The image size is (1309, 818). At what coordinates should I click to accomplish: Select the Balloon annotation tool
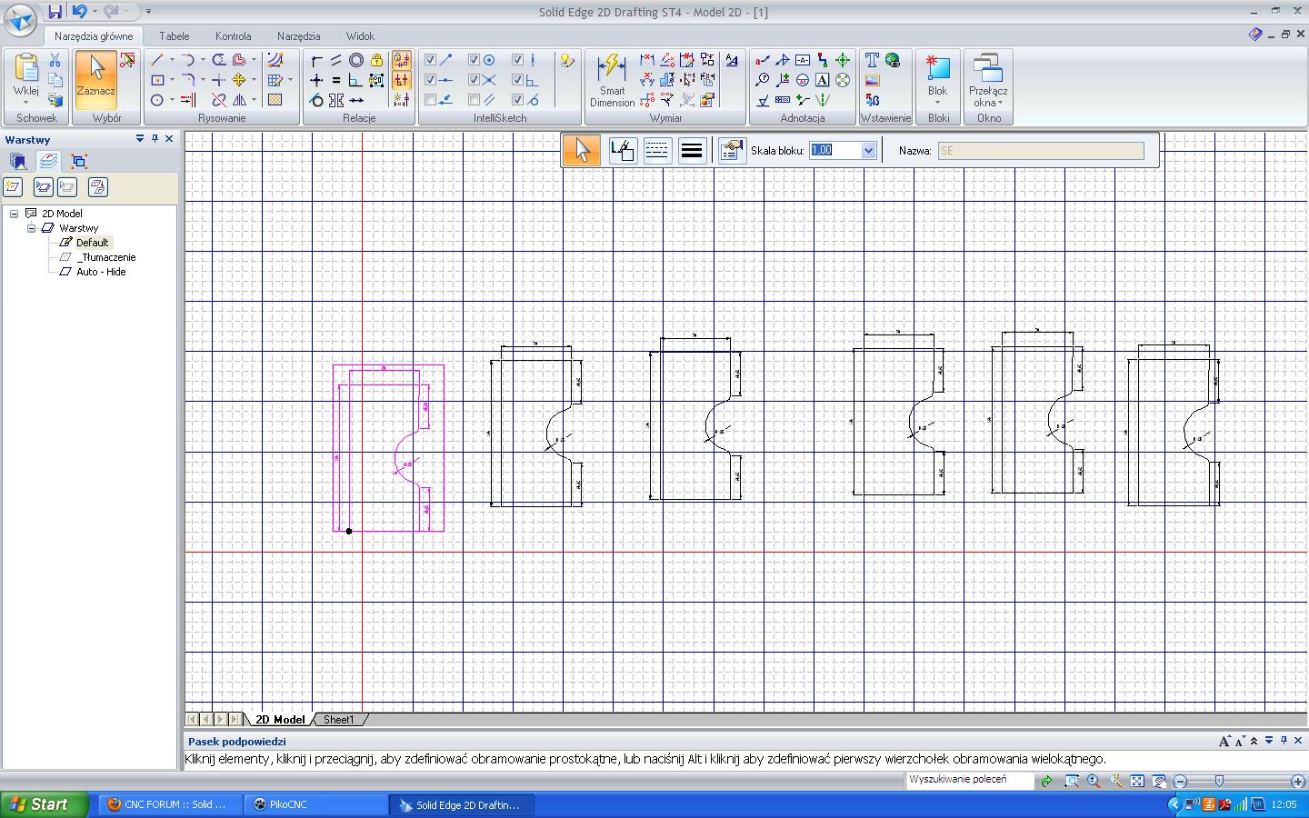pyautogui.click(x=762, y=80)
